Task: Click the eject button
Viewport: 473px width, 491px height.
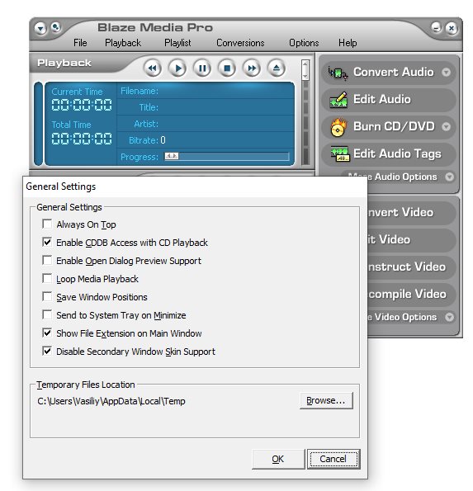Action: tap(277, 68)
